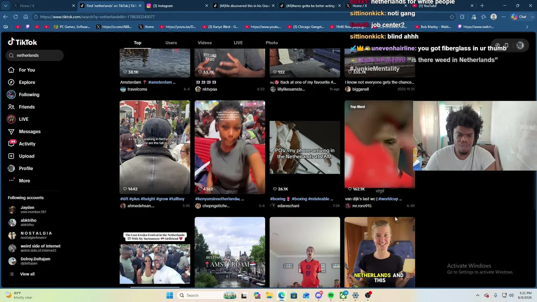The width and height of the screenshot is (537, 302).
Task: Open Discord from the taskbar
Action: 318,295
